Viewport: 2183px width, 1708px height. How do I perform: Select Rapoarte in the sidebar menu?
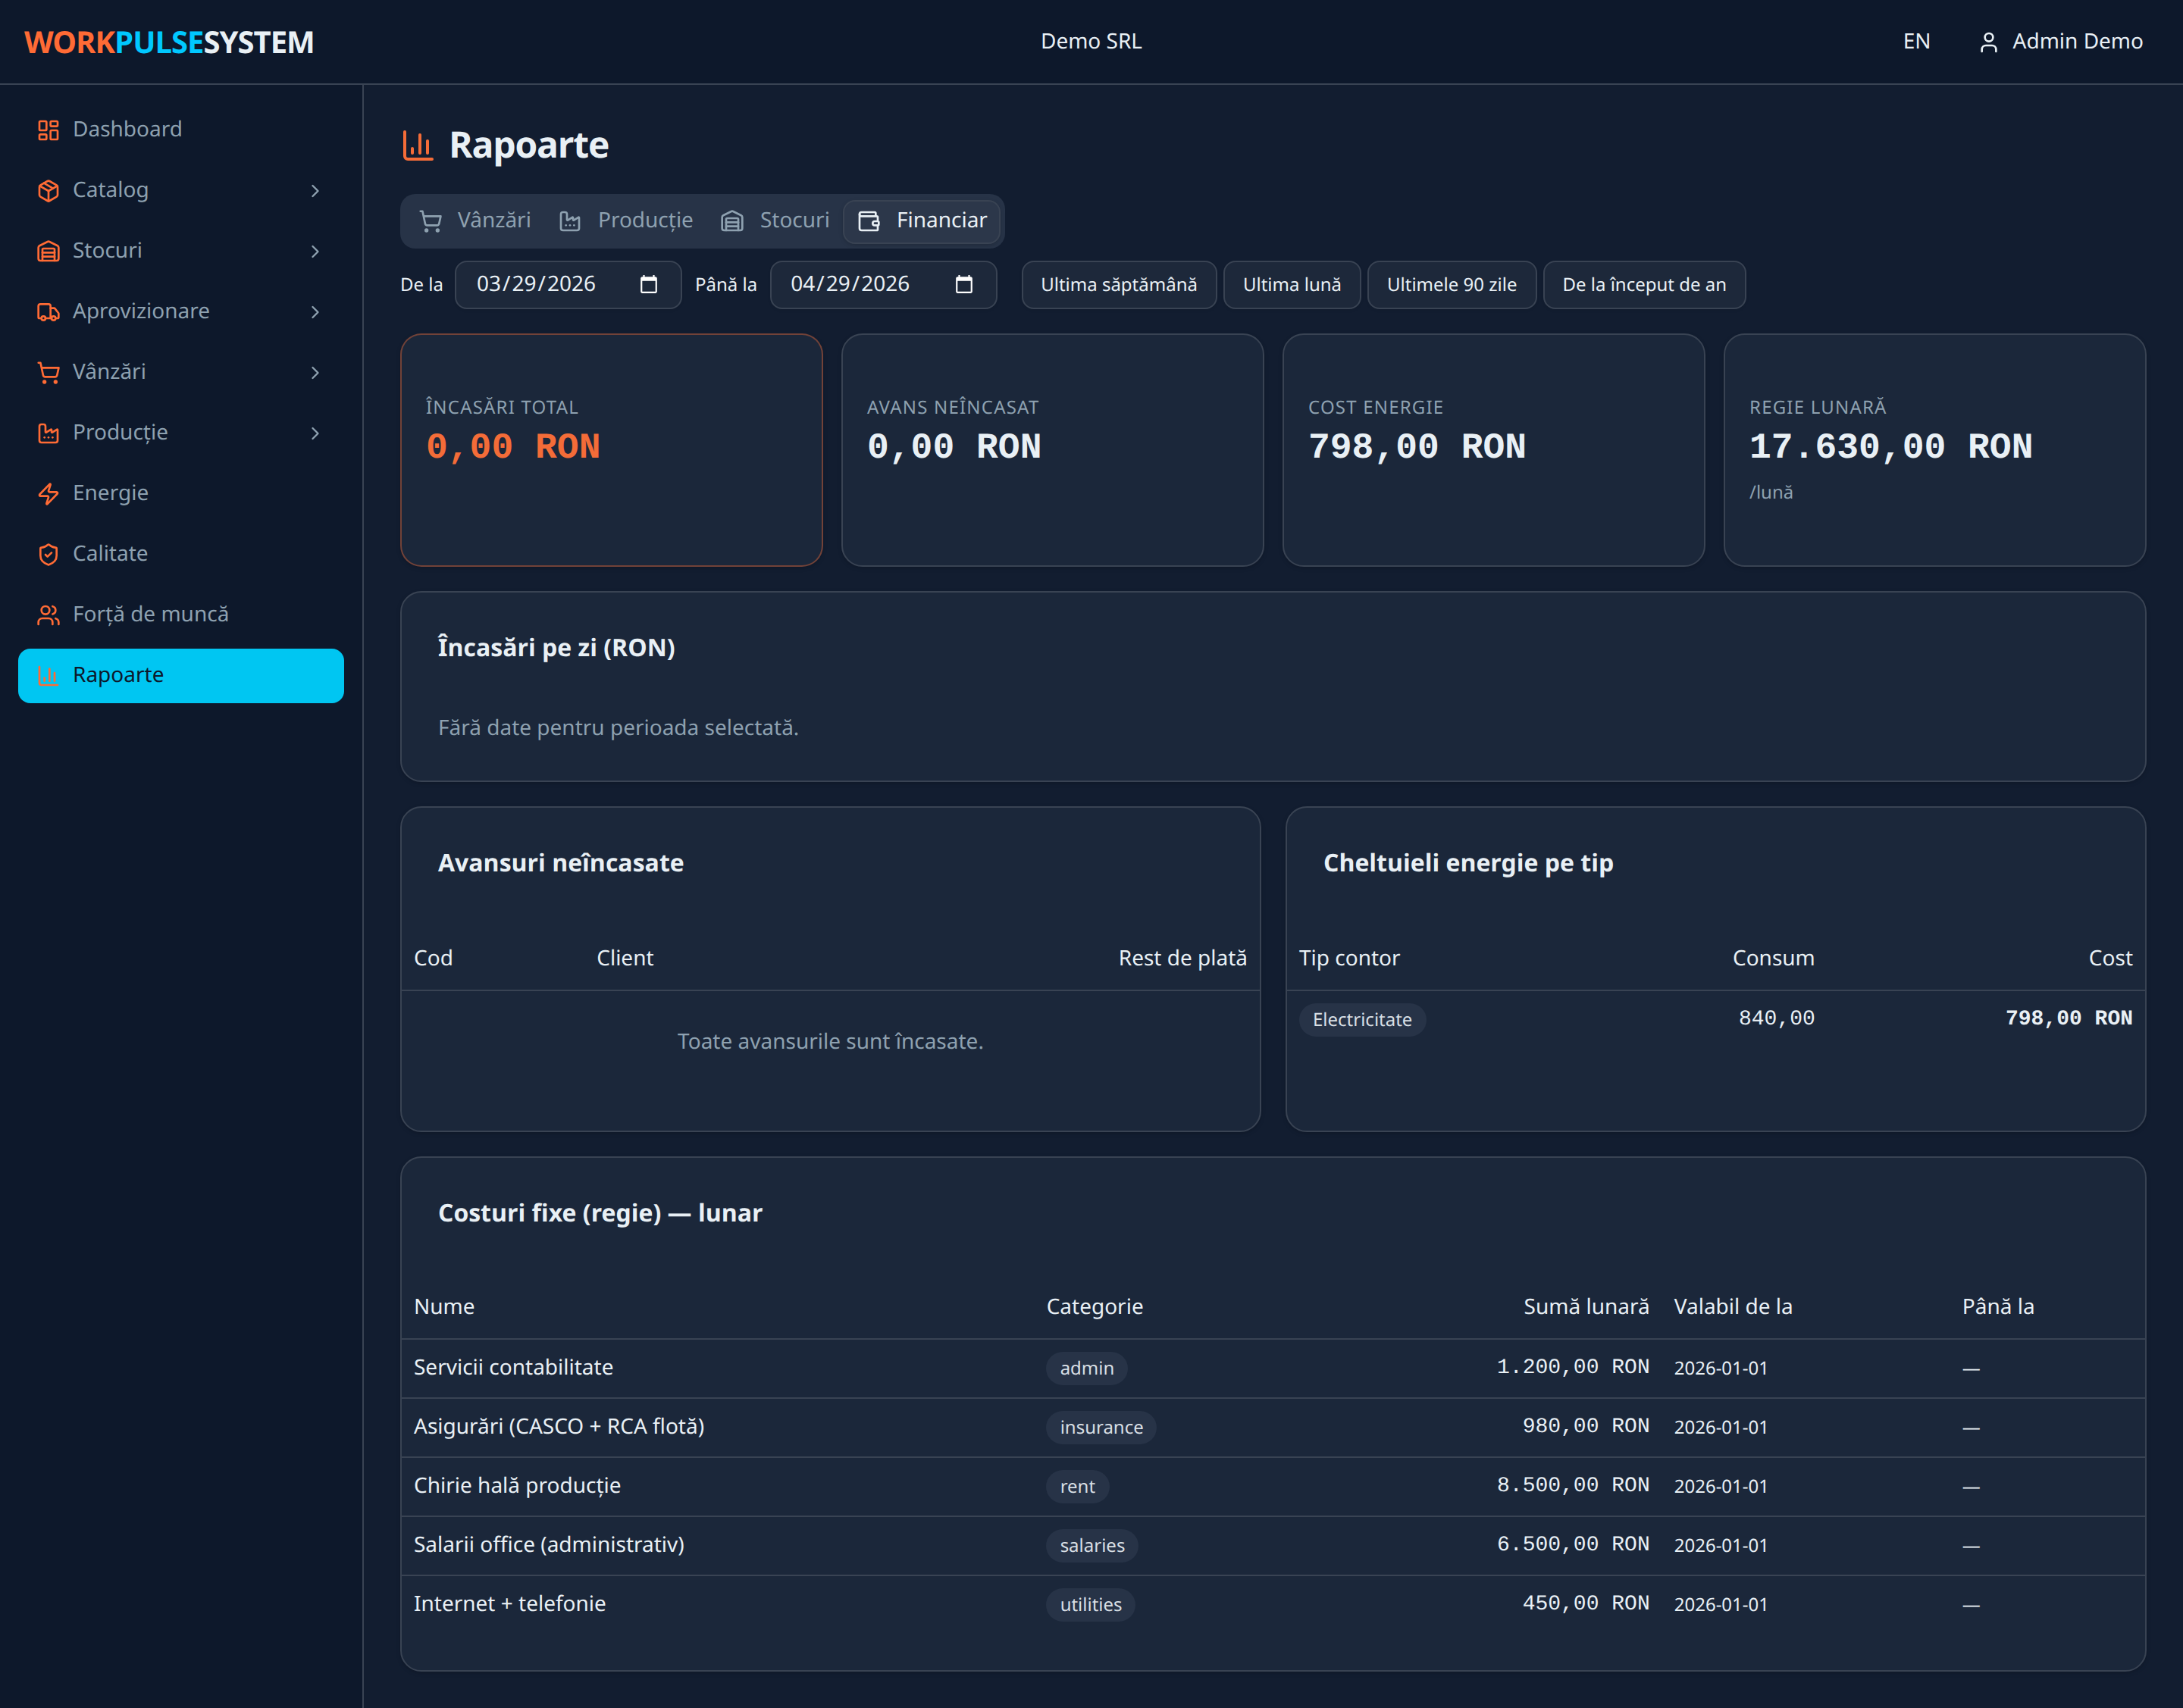181,675
